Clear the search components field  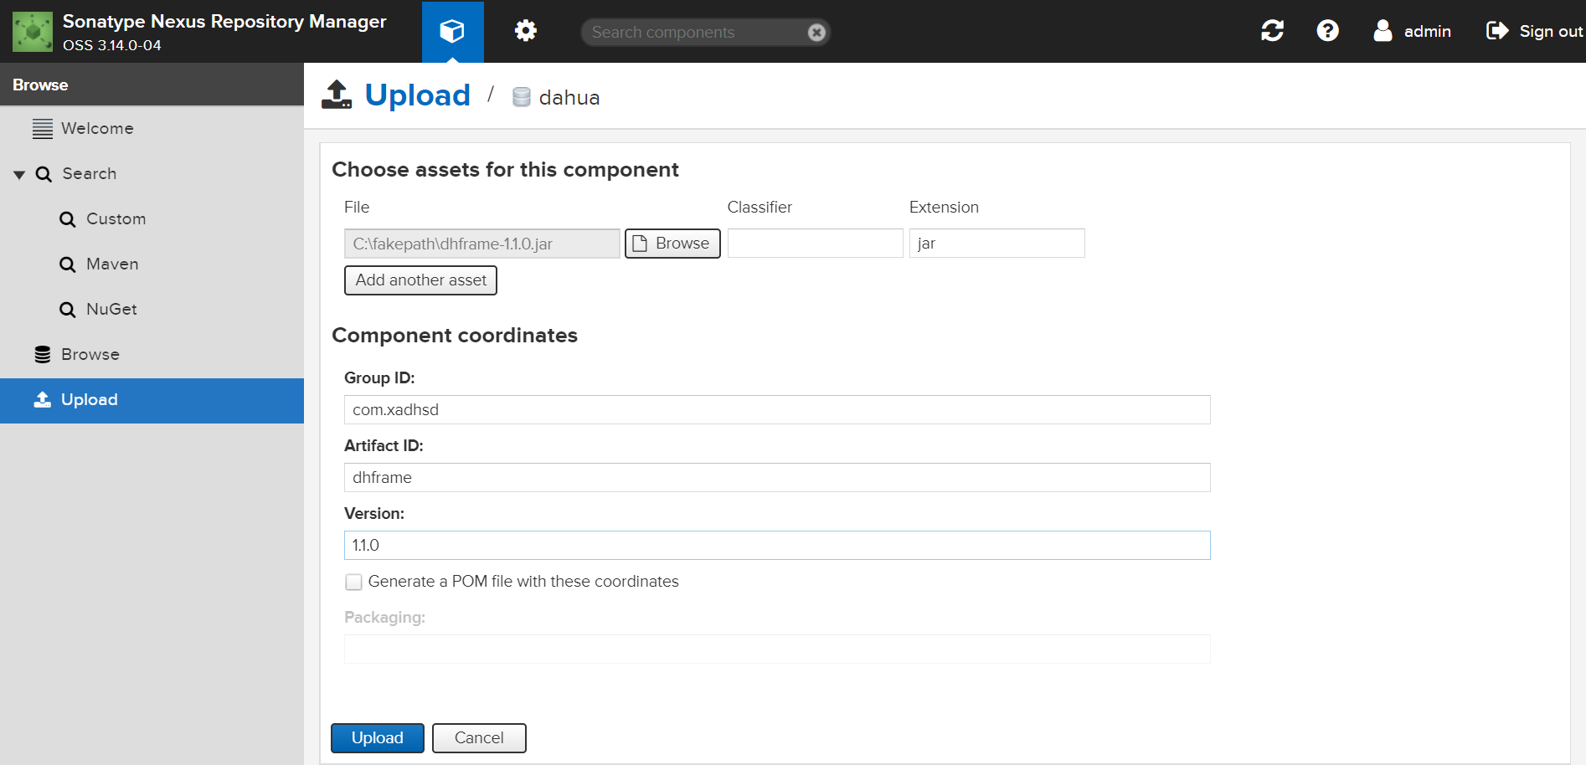(816, 33)
